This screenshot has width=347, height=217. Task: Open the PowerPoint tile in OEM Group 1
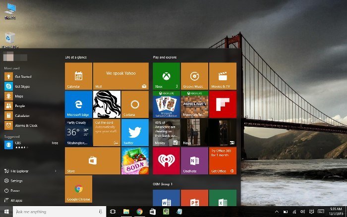[194, 198]
